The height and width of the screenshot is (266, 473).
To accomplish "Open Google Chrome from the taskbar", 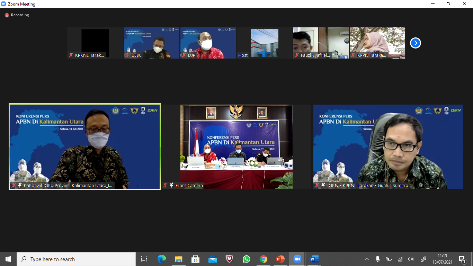I will pos(264,259).
